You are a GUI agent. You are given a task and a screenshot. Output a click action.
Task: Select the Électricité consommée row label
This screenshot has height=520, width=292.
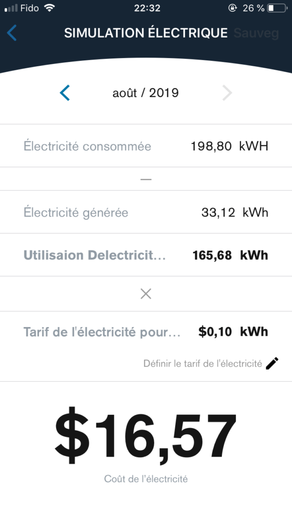[88, 146]
